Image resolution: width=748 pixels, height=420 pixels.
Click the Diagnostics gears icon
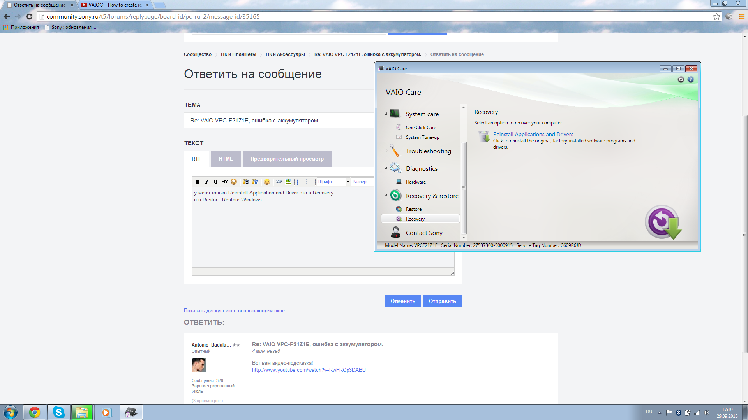point(395,168)
